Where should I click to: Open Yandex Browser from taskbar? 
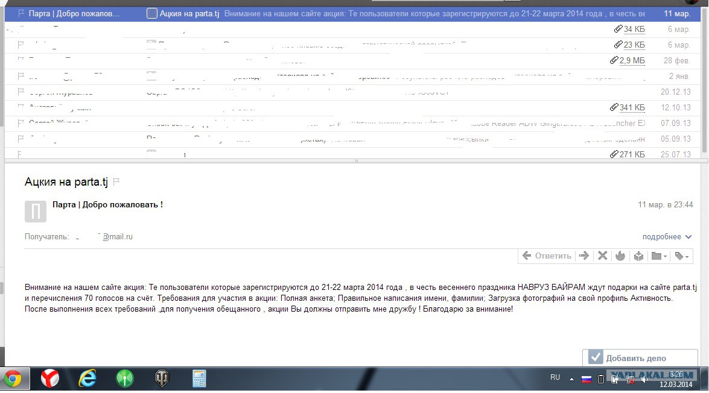coord(49,379)
